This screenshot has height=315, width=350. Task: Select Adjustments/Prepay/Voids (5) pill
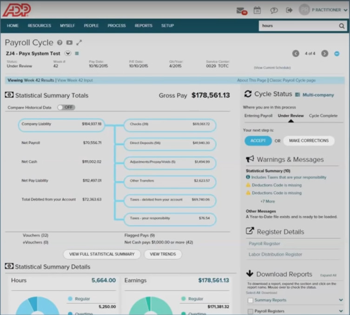tap(170, 163)
